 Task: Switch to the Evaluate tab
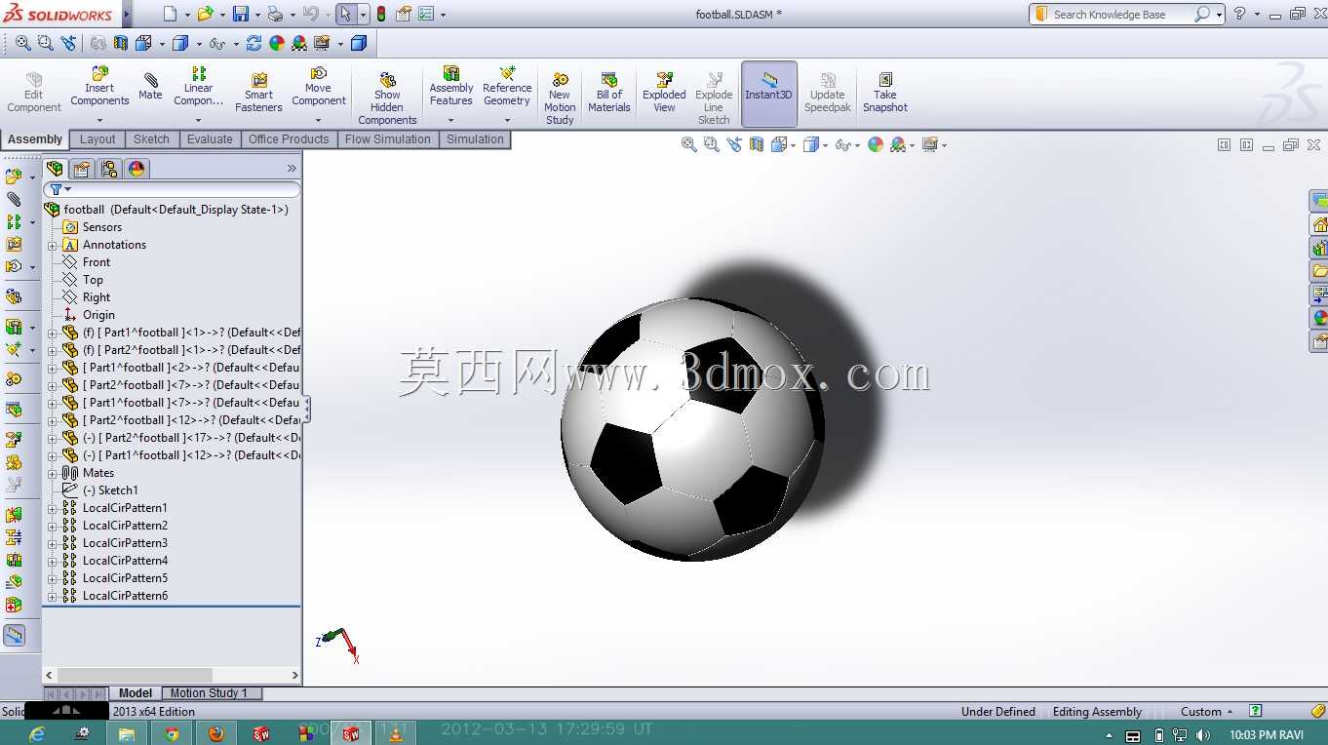point(210,139)
